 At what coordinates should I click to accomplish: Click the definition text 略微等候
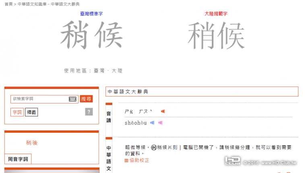click(x=135, y=147)
